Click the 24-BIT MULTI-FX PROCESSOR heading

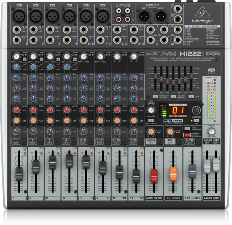(202, 26)
